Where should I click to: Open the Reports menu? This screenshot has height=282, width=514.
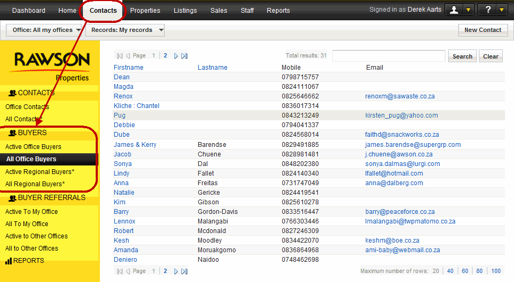point(278,11)
